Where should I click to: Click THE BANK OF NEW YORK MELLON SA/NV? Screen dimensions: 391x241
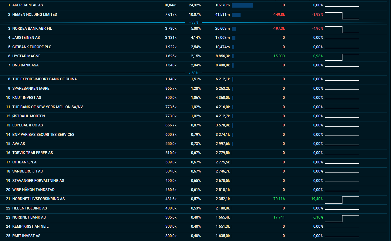[x=47, y=107]
